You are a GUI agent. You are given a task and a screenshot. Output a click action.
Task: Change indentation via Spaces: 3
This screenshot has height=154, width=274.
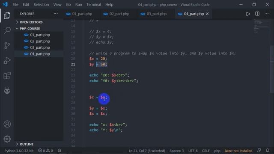point(176,151)
